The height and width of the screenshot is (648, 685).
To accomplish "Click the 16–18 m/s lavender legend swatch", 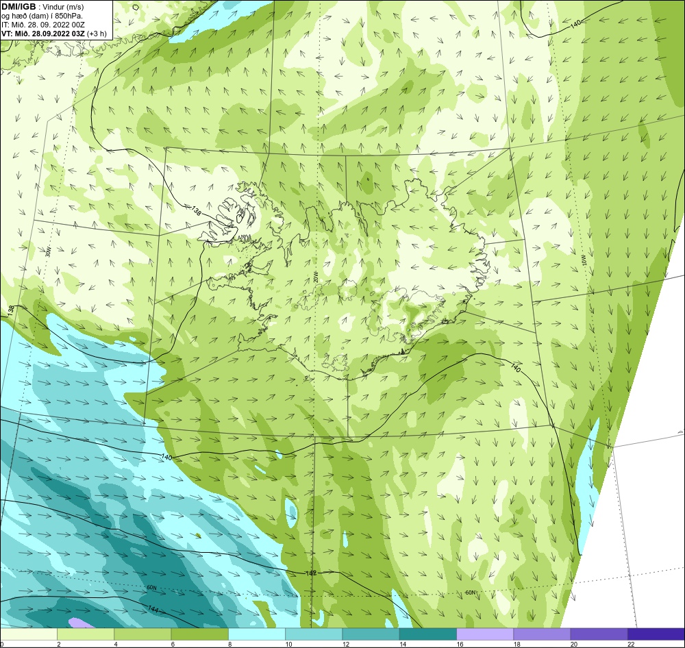I will (x=485, y=634).
